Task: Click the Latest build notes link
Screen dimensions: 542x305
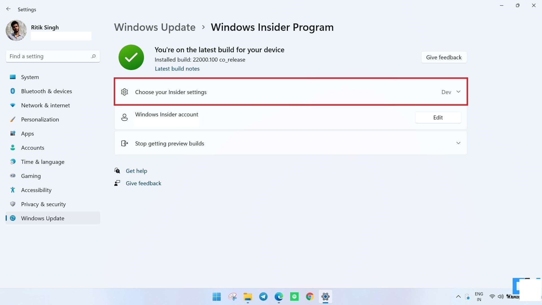Action: click(177, 68)
